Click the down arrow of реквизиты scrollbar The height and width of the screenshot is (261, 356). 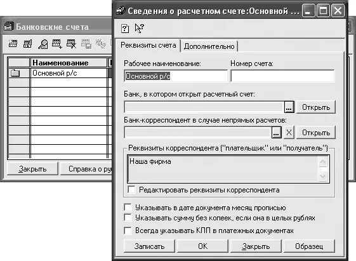[322, 176]
